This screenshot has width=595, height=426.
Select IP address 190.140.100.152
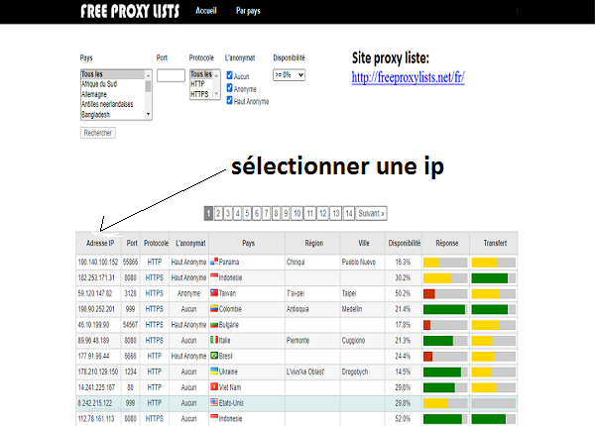pyautogui.click(x=98, y=262)
